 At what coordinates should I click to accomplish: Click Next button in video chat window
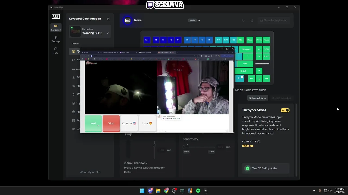tap(93, 123)
